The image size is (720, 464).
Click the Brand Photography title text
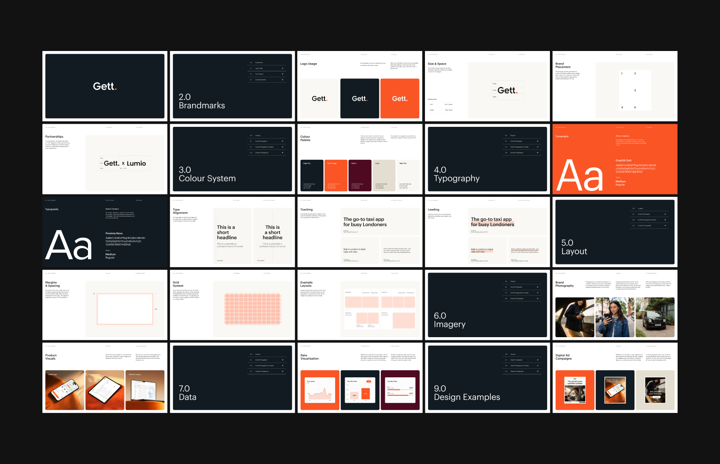(565, 284)
